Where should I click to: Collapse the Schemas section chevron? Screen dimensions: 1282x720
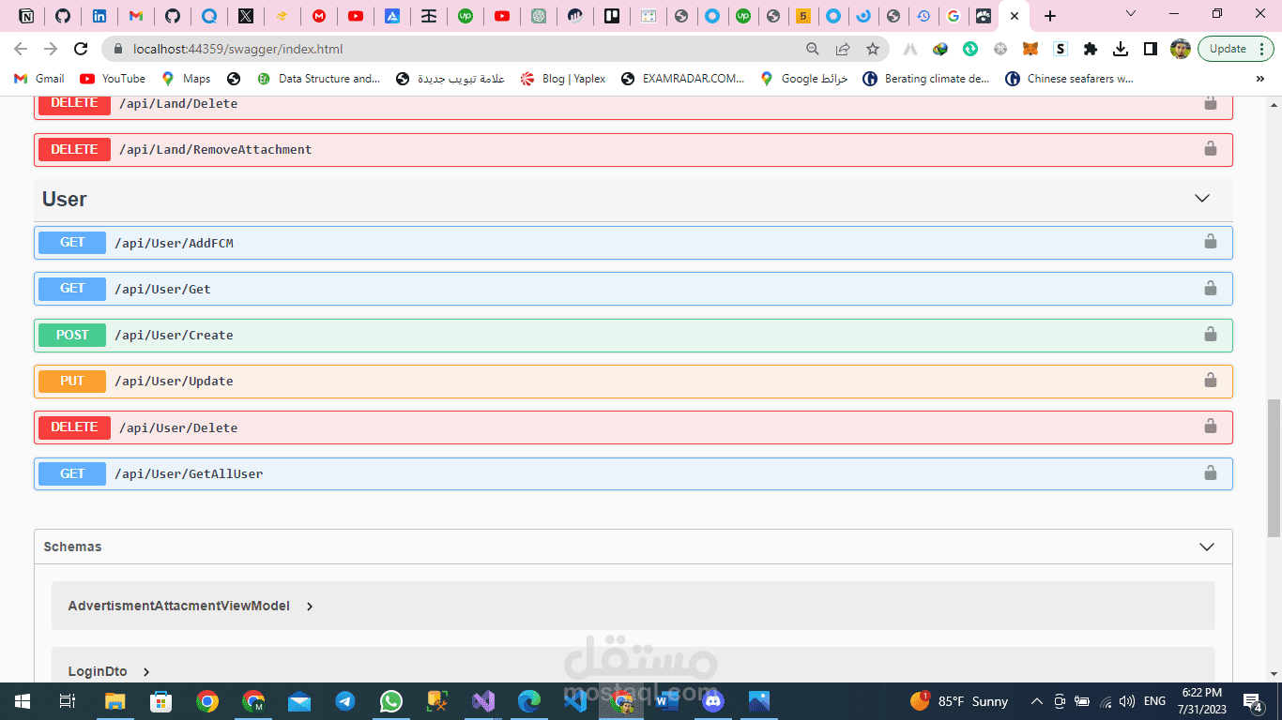tap(1207, 547)
